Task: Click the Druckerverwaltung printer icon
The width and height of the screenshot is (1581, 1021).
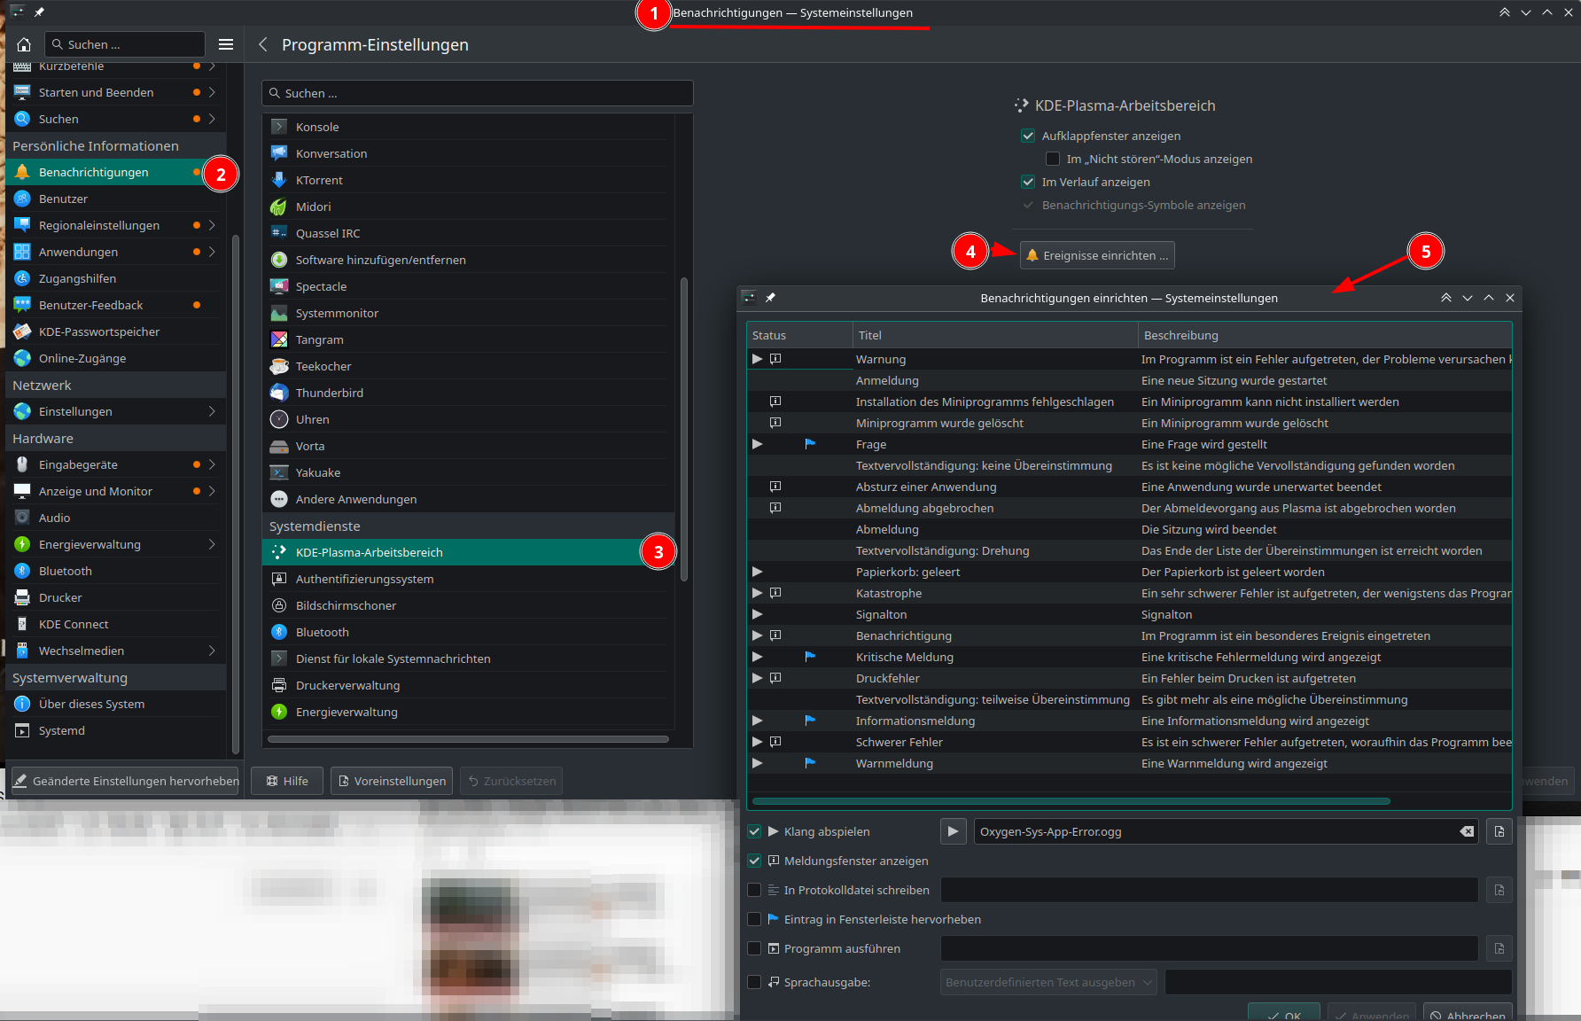Action: [x=279, y=685]
